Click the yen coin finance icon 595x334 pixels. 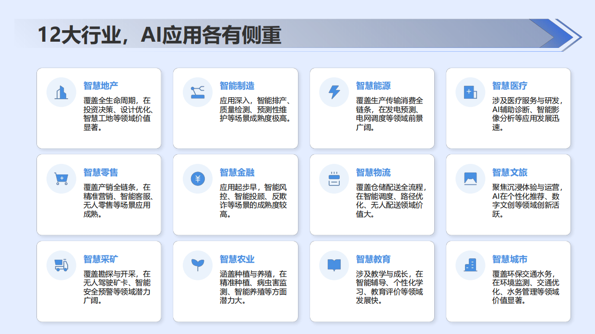(x=197, y=178)
